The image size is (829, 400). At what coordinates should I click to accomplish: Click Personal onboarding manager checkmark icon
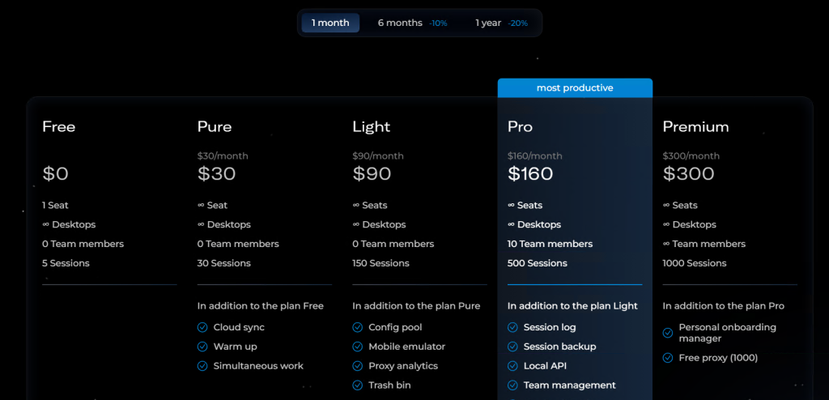click(x=668, y=333)
